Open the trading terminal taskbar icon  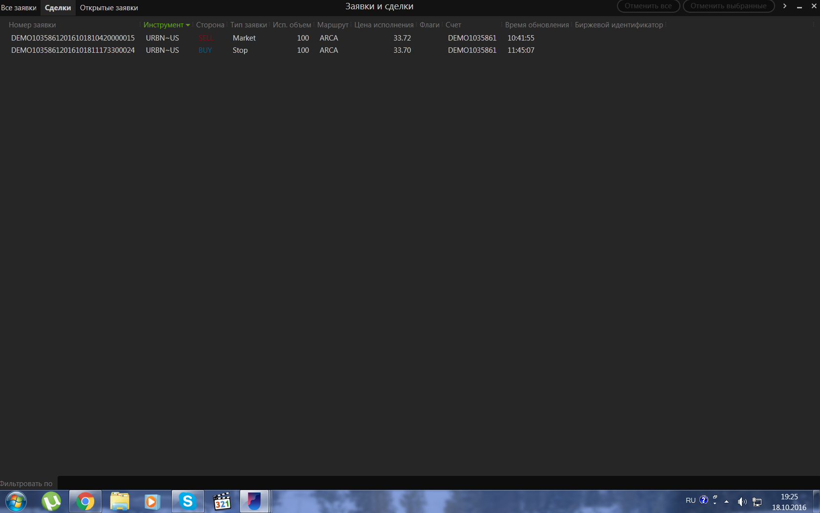point(254,502)
